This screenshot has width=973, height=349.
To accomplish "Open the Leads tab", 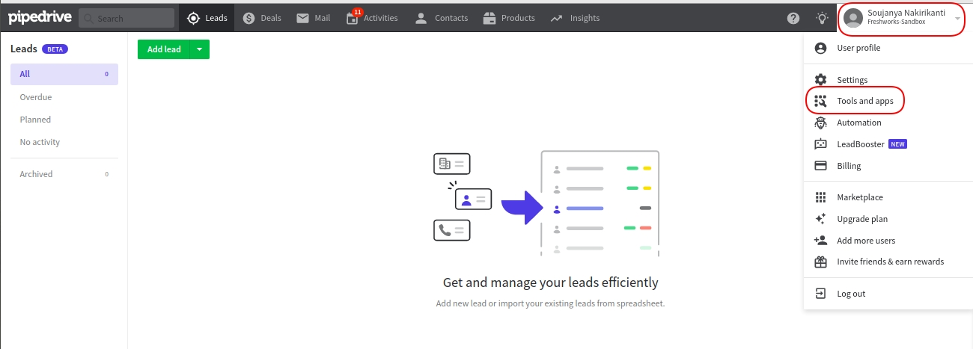I will tap(207, 18).
